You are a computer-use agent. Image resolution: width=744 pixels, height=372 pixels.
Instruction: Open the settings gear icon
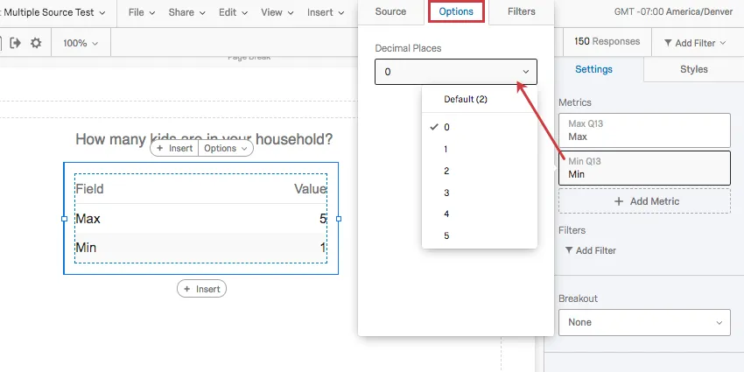pos(36,43)
